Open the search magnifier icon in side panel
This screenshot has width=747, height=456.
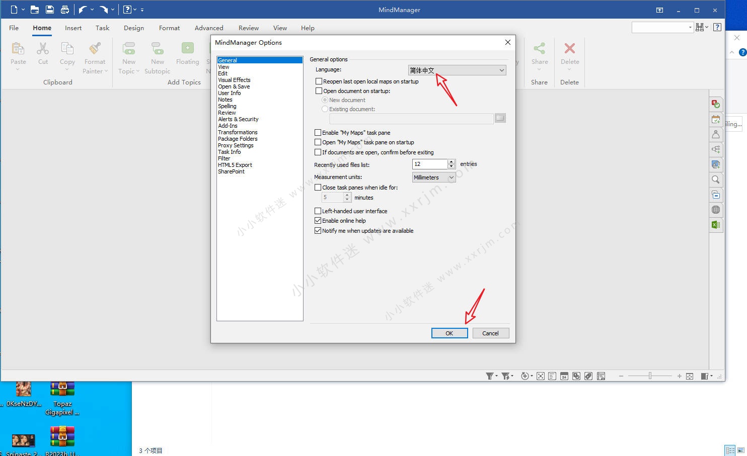click(715, 179)
